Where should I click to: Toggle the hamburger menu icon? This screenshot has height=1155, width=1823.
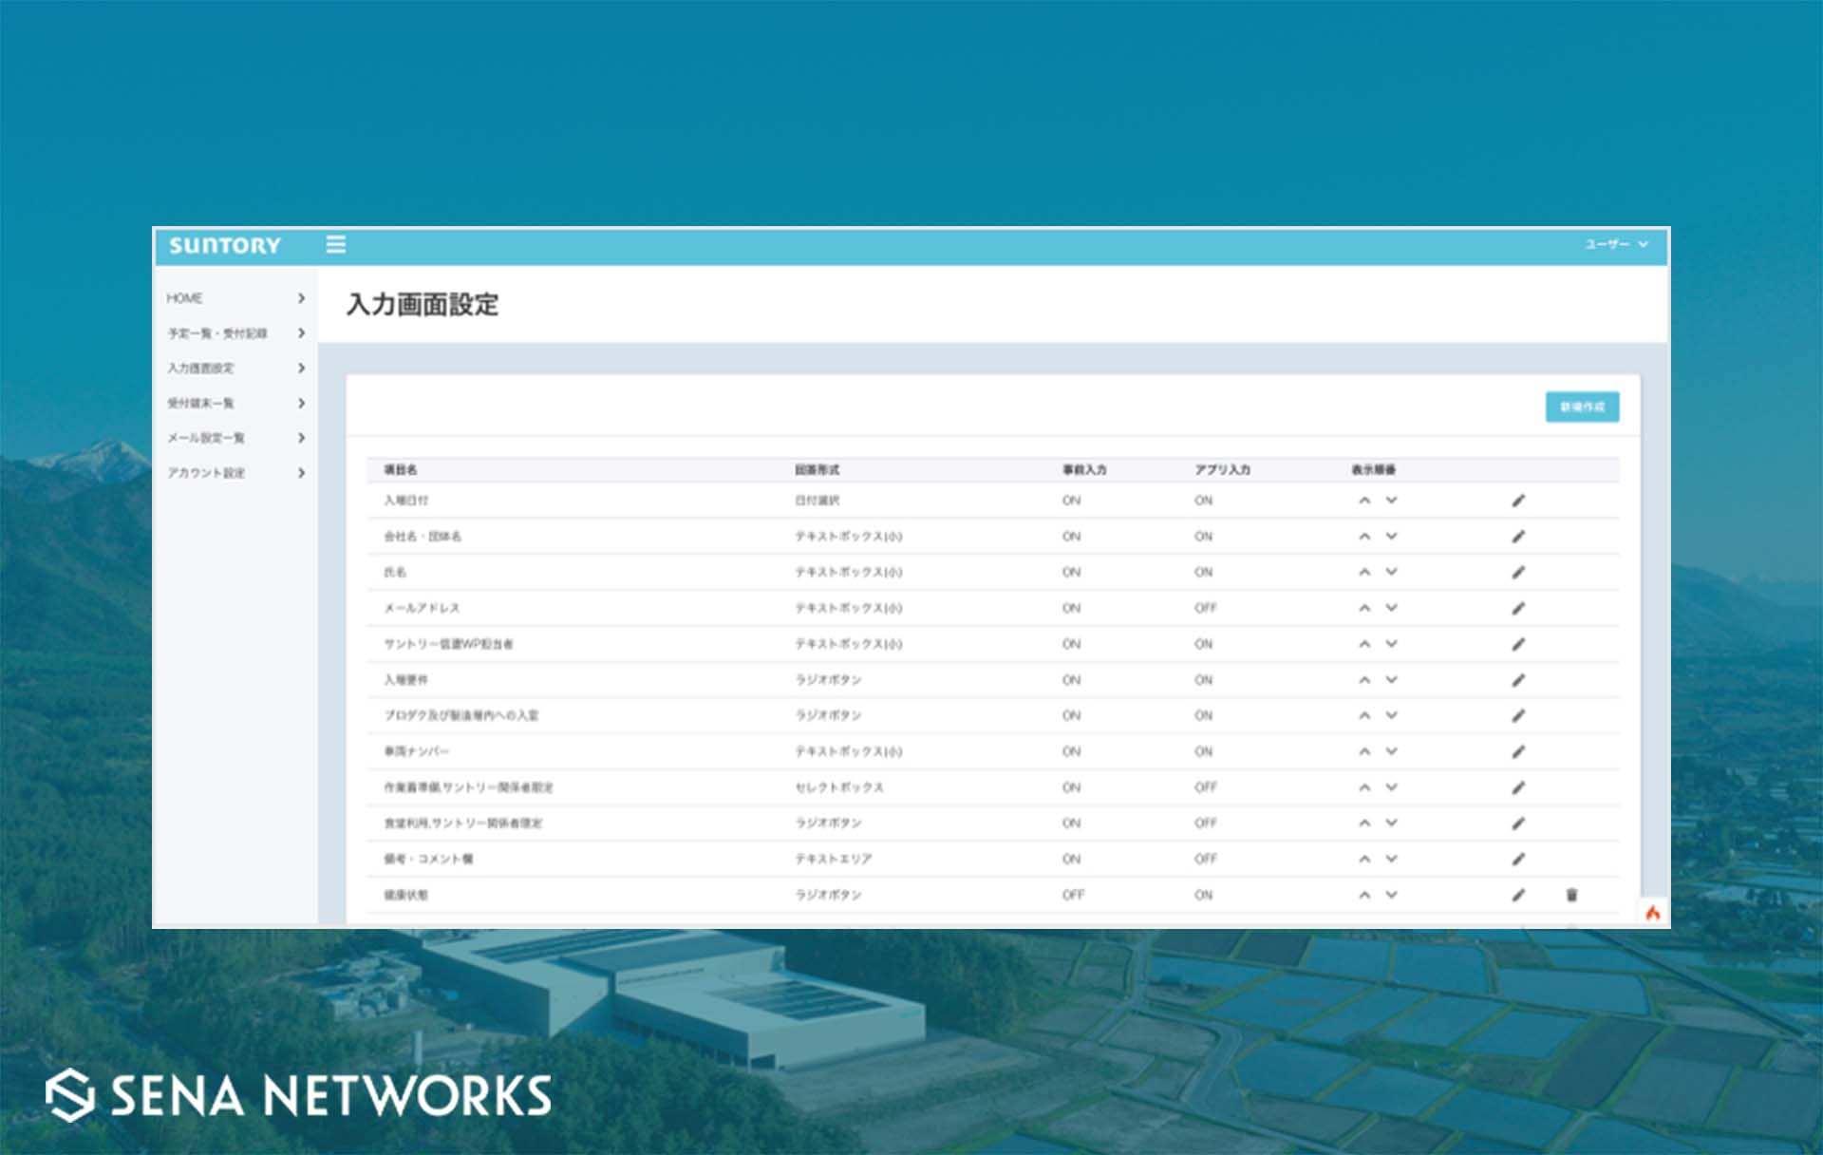pyautogui.click(x=336, y=245)
